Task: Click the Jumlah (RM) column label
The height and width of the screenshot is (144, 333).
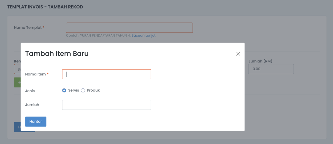Action: click(260, 61)
